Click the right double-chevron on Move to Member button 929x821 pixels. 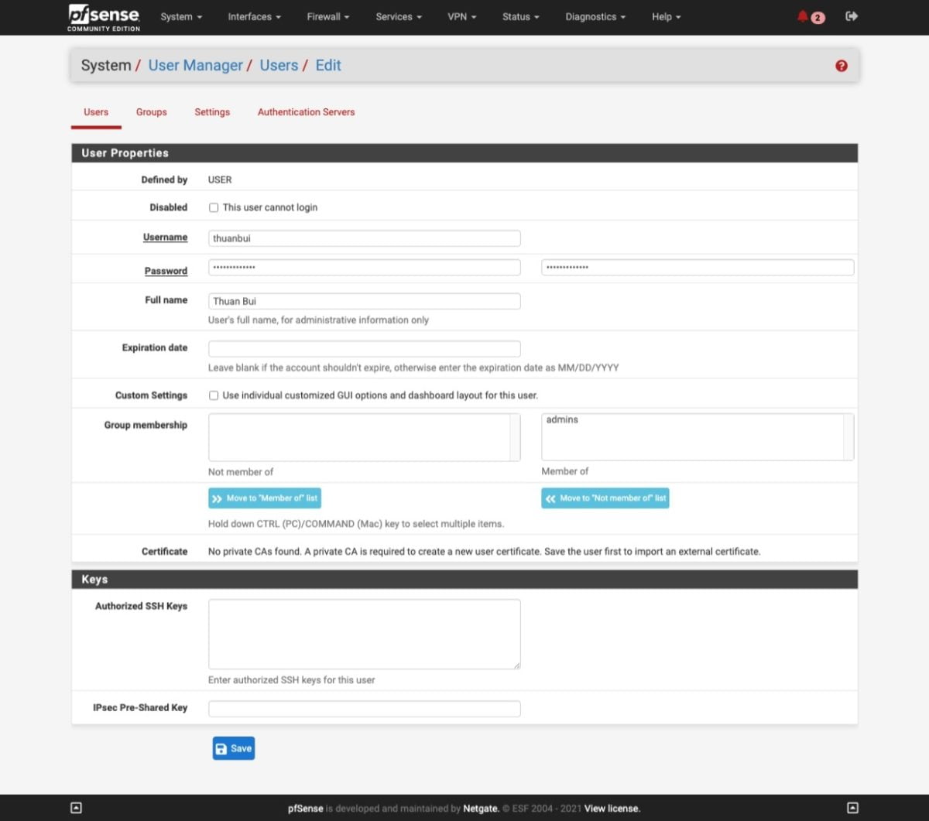218,498
